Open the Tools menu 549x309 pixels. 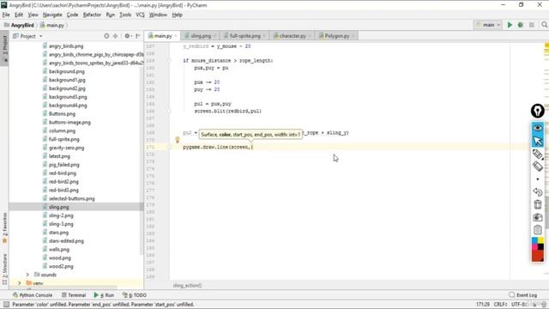pyautogui.click(x=125, y=15)
